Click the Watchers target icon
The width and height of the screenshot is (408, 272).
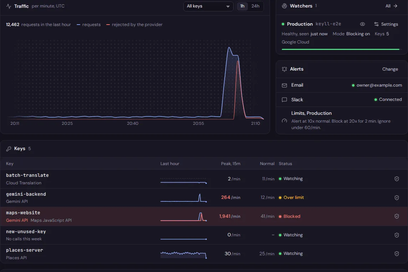click(284, 6)
